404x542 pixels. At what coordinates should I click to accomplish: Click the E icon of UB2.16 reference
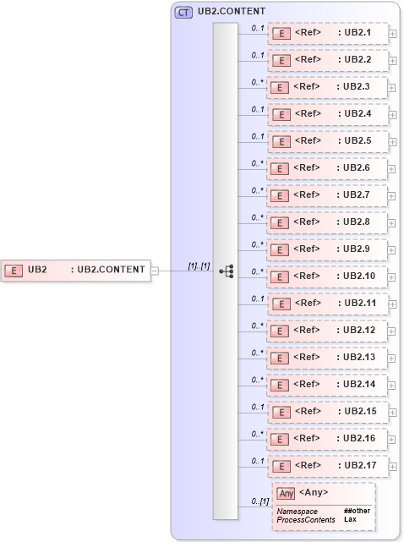(x=280, y=440)
